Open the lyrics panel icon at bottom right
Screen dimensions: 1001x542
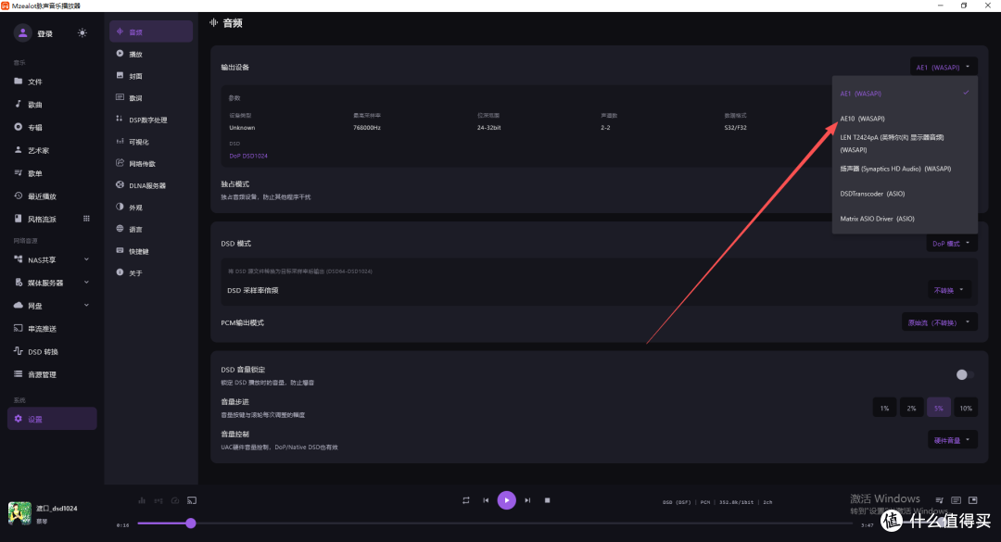click(x=956, y=500)
